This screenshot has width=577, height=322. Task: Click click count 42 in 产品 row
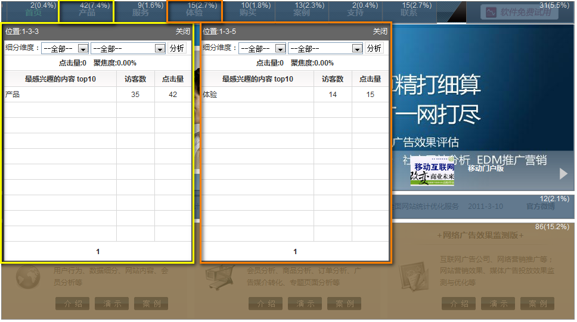(173, 95)
